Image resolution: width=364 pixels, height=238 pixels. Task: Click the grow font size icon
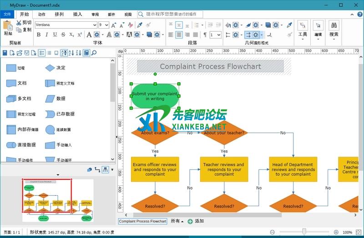114,25
